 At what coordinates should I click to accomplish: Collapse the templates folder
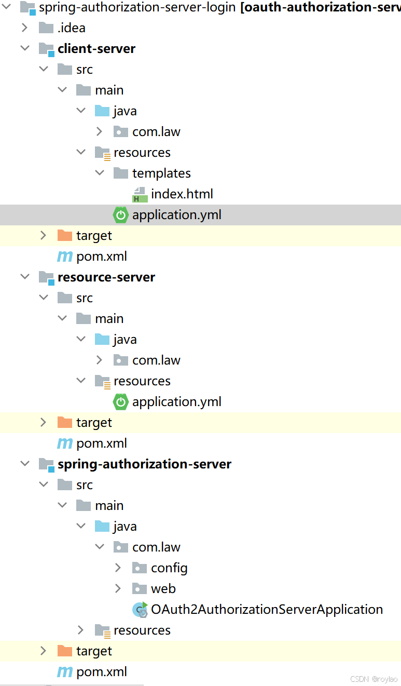100,173
